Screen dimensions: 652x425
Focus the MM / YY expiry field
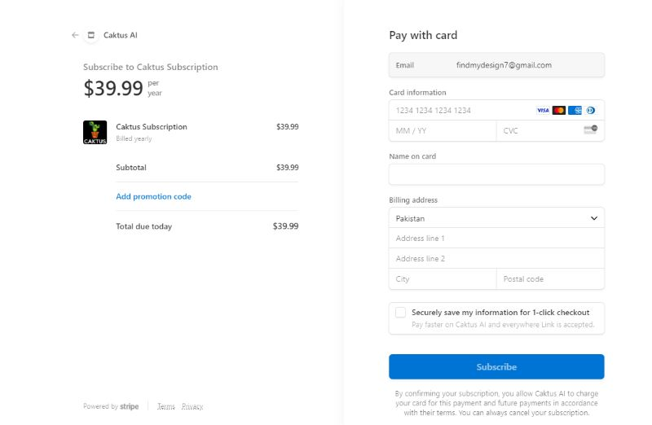[443, 131]
